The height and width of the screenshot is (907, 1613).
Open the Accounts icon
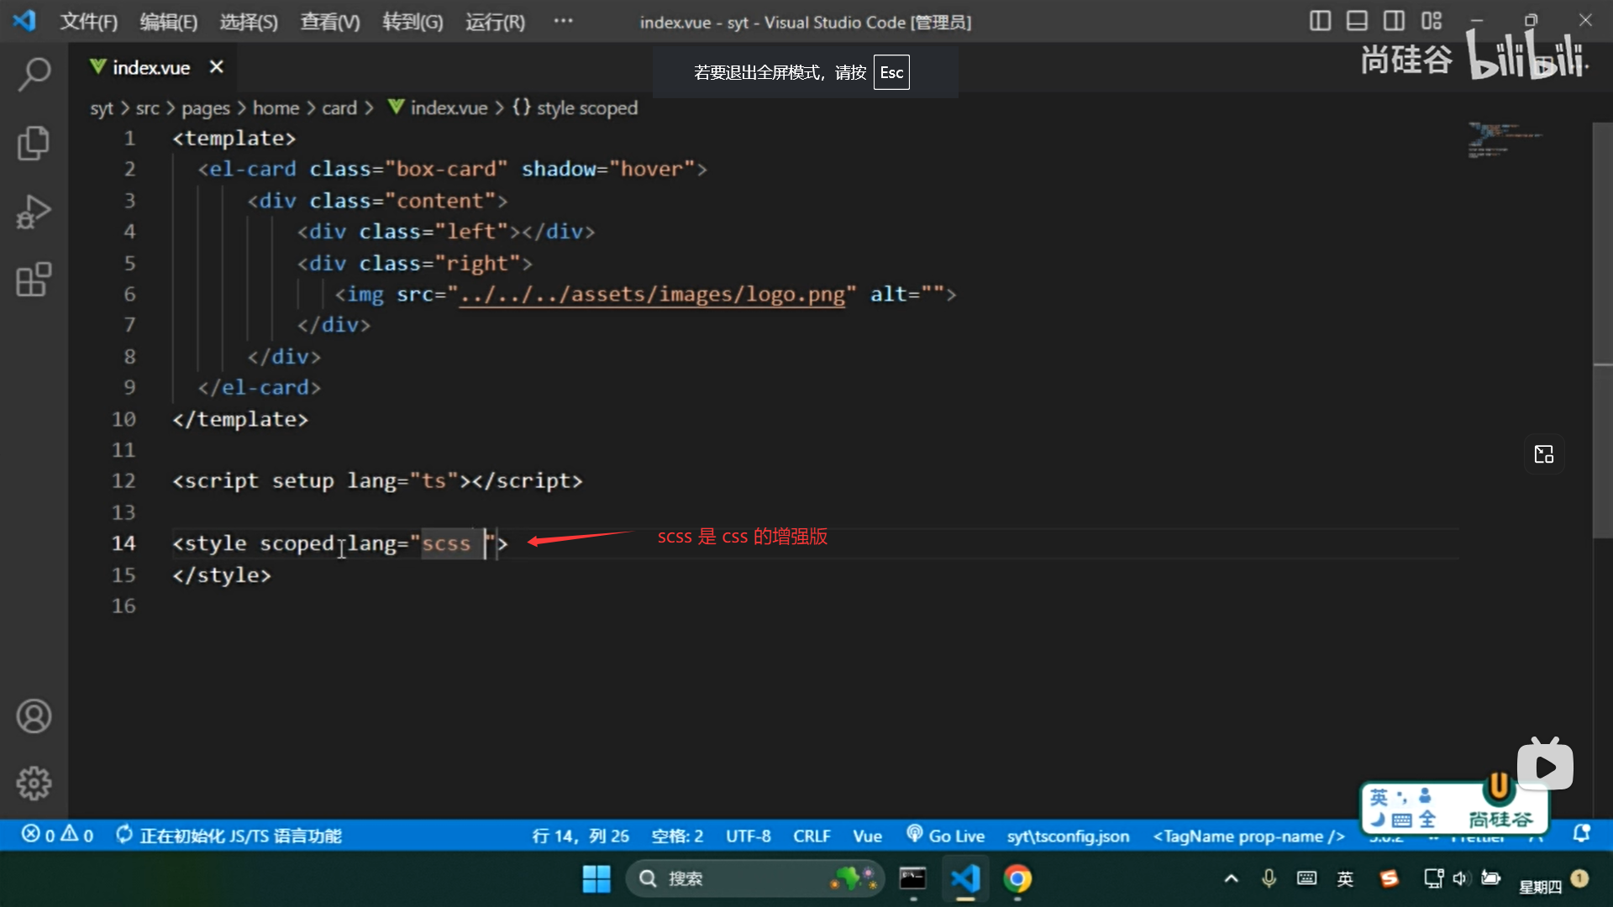34,716
